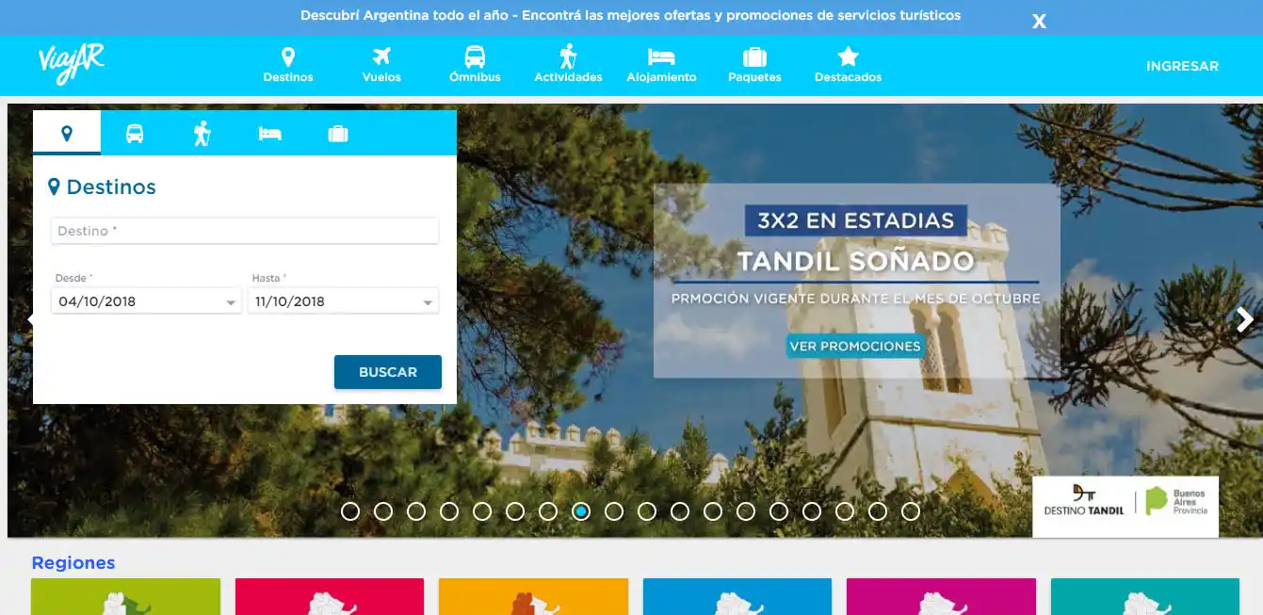Click the Actividades walking person icon
Viewport: 1263px width, 615px height.
[x=567, y=56]
